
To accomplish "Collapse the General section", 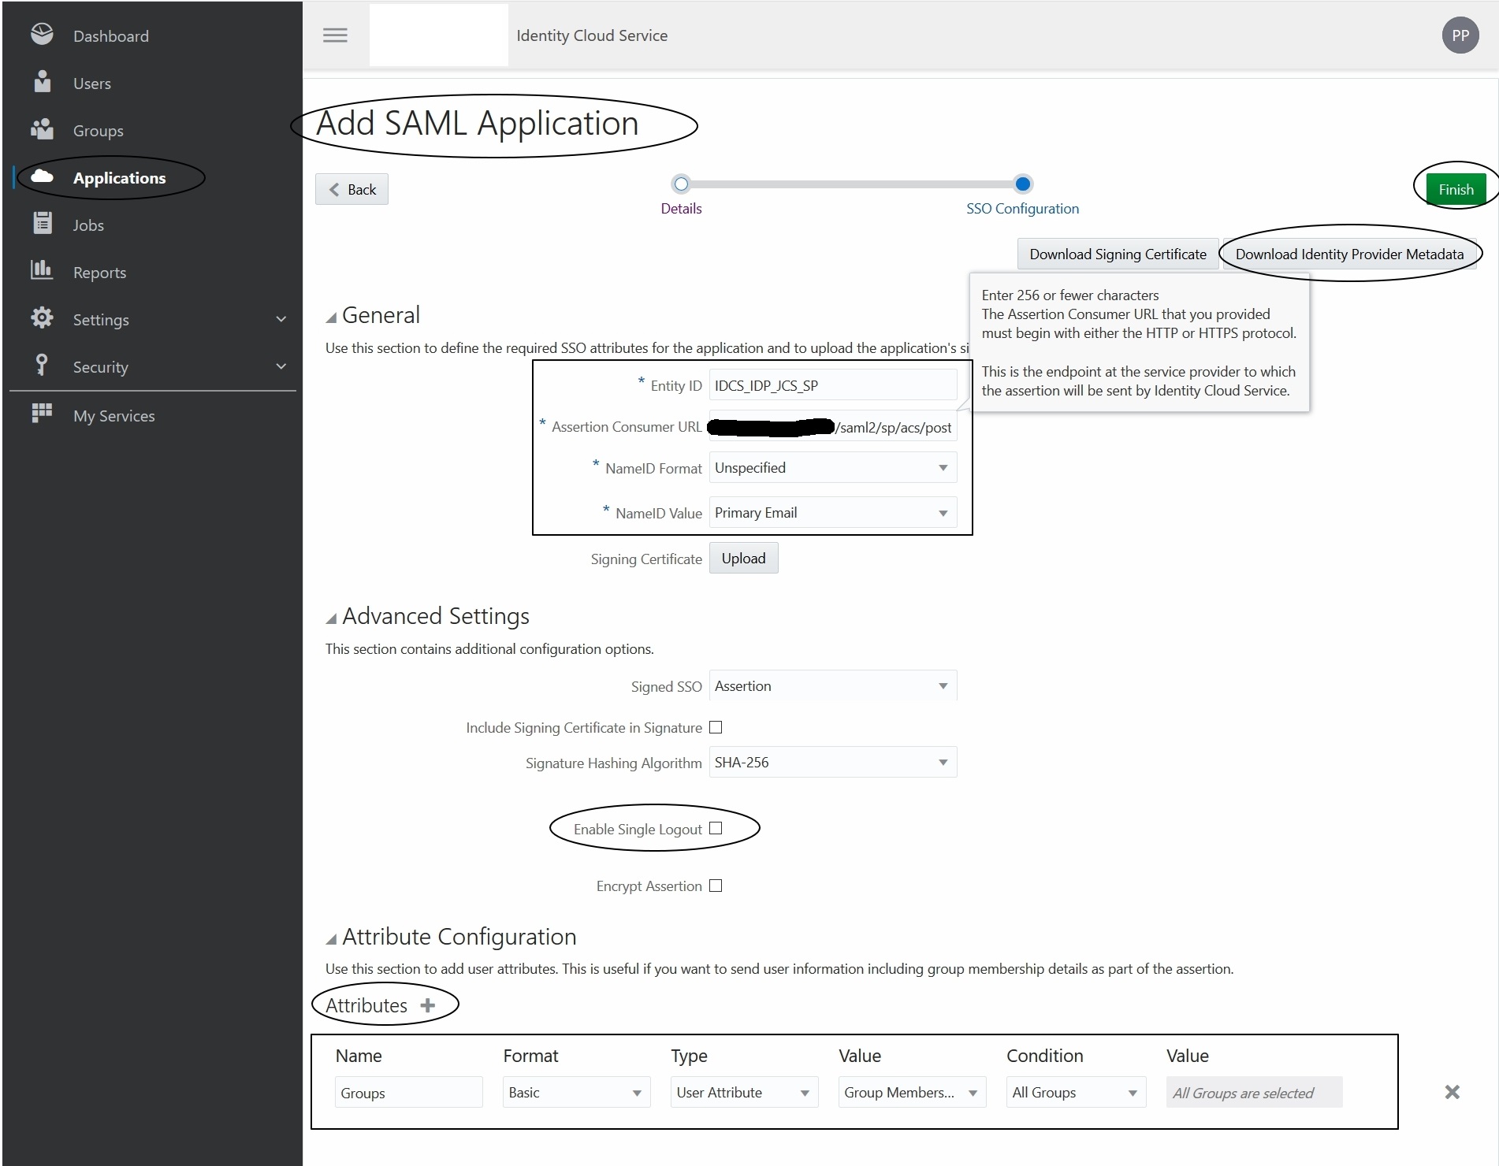I will coord(332,317).
